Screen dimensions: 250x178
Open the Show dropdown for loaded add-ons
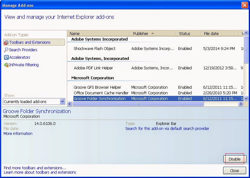click(x=62, y=101)
